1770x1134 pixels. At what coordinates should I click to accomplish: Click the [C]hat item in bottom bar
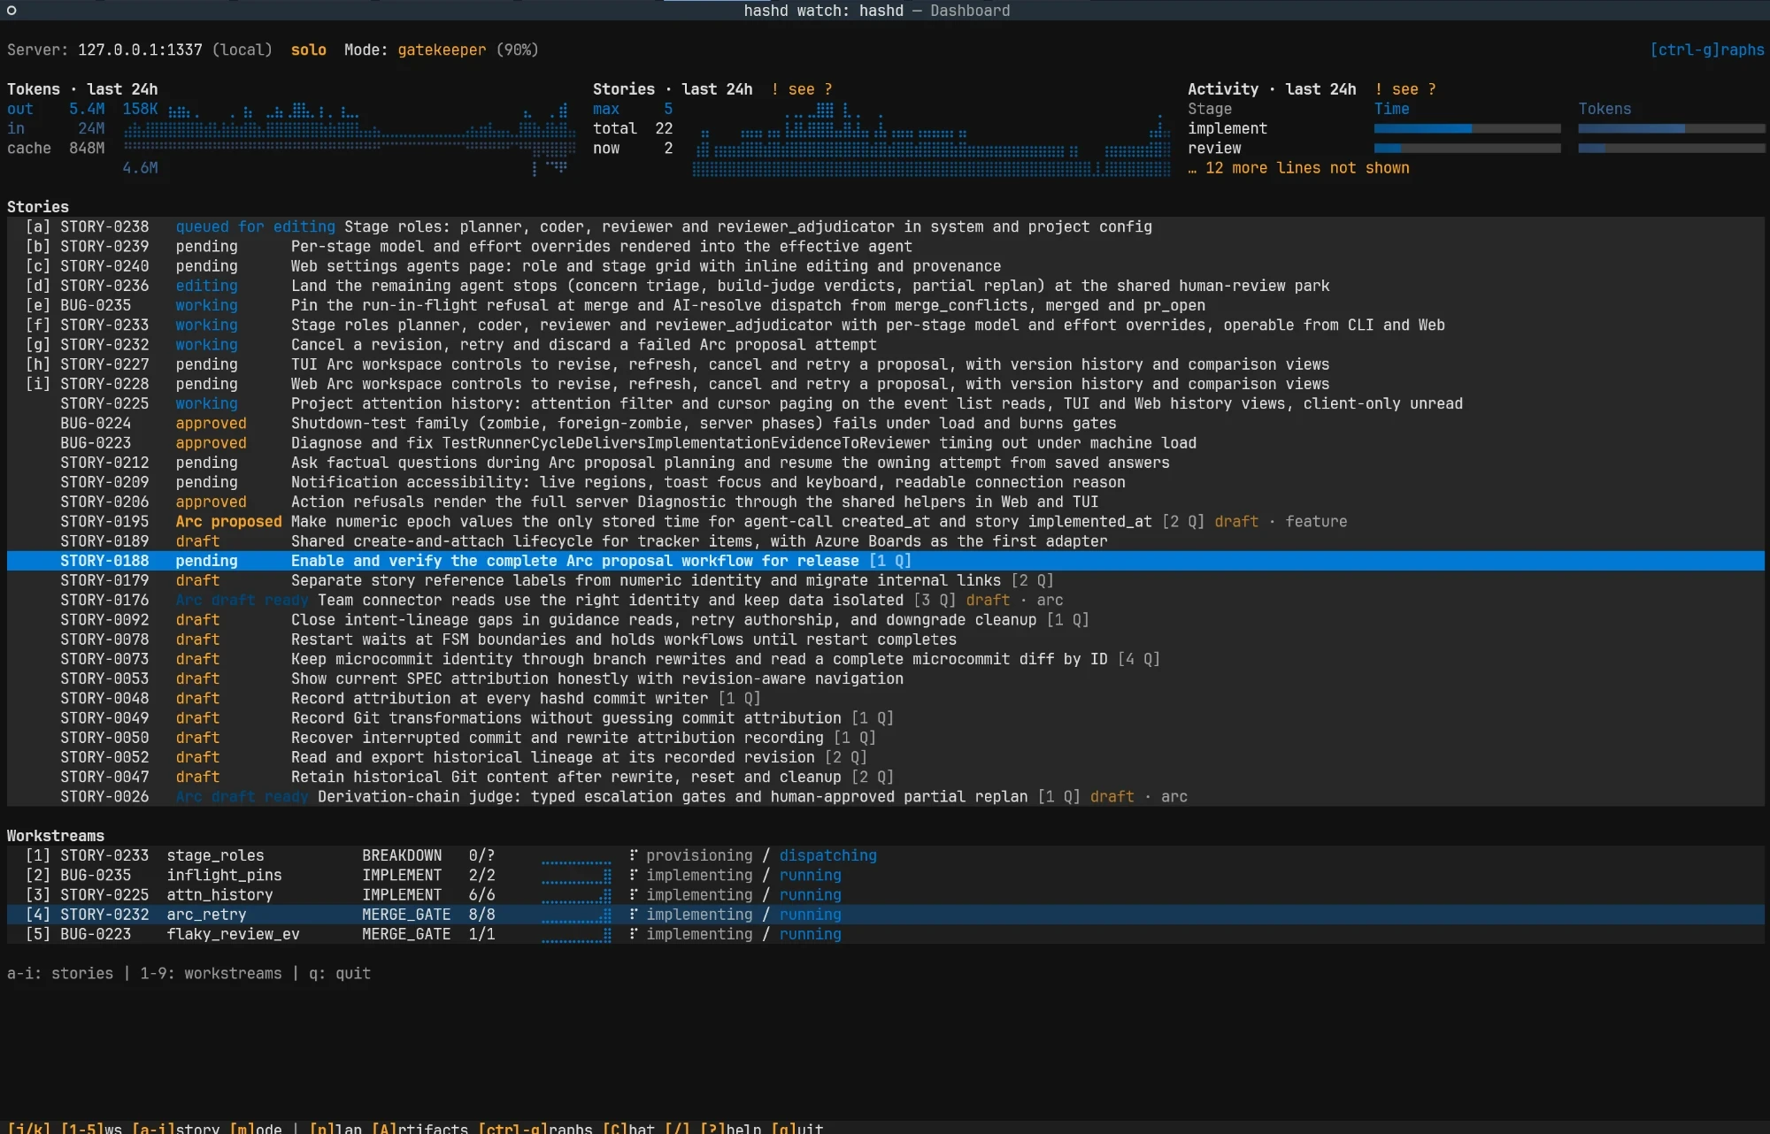(x=628, y=1128)
